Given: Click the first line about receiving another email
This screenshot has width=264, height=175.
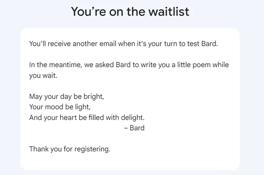Looking at the screenshot, I should tap(123, 44).
